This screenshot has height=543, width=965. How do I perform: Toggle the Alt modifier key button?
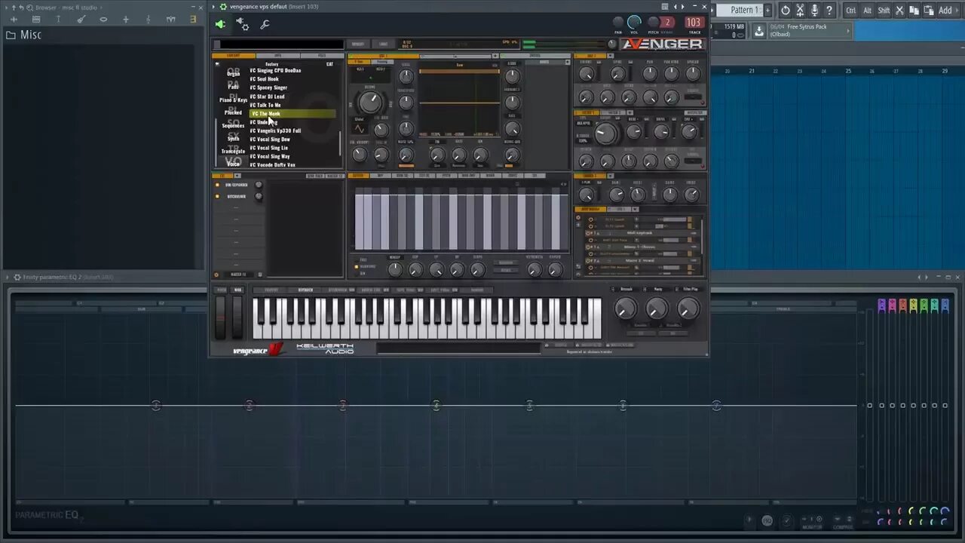click(x=868, y=10)
